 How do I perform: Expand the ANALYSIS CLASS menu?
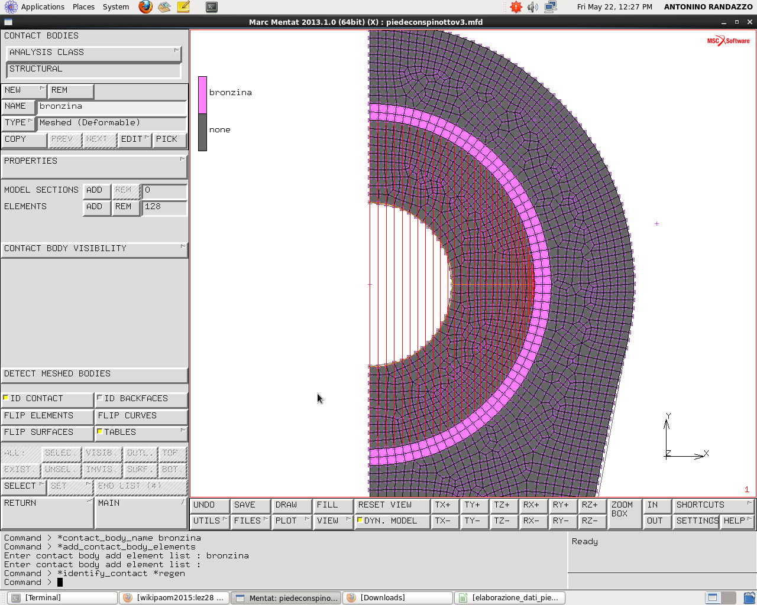click(93, 53)
